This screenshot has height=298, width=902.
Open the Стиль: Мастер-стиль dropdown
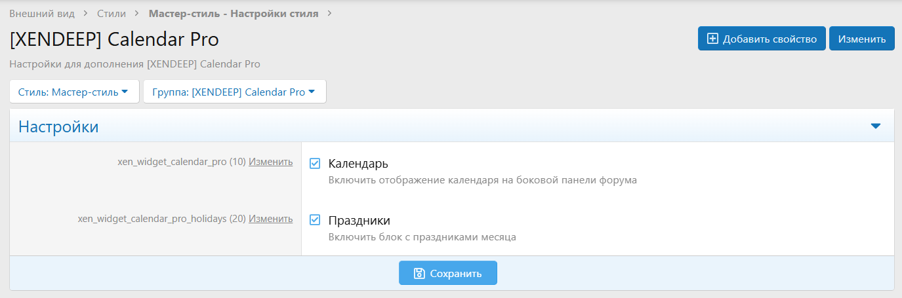point(74,92)
